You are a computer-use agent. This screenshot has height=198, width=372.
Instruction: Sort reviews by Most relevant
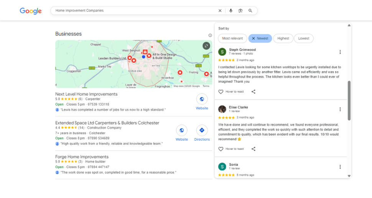232,38
